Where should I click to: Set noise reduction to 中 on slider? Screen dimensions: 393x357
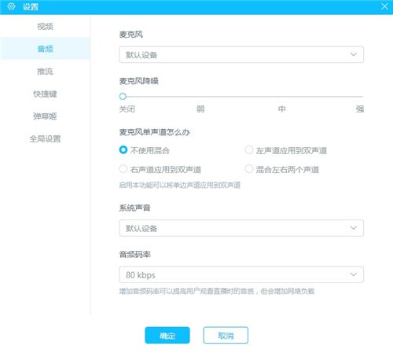click(x=282, y=109)
